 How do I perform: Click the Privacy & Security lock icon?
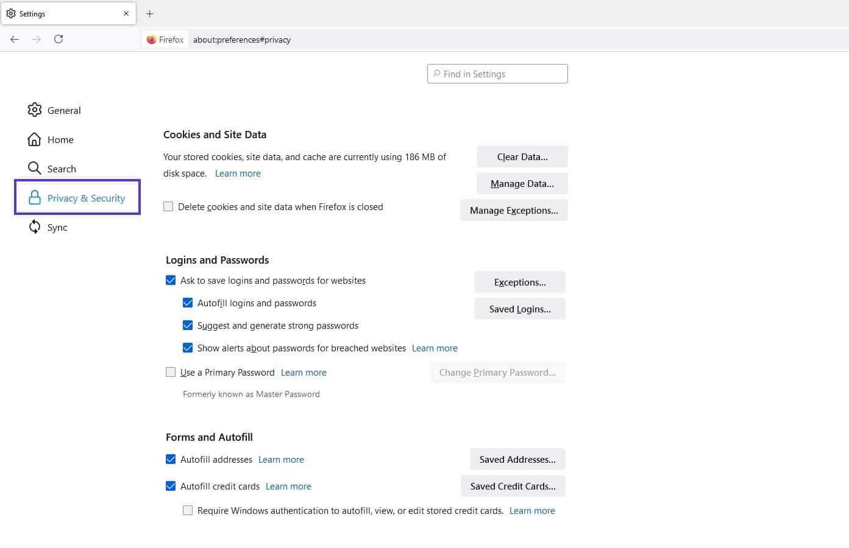point(34,197)
